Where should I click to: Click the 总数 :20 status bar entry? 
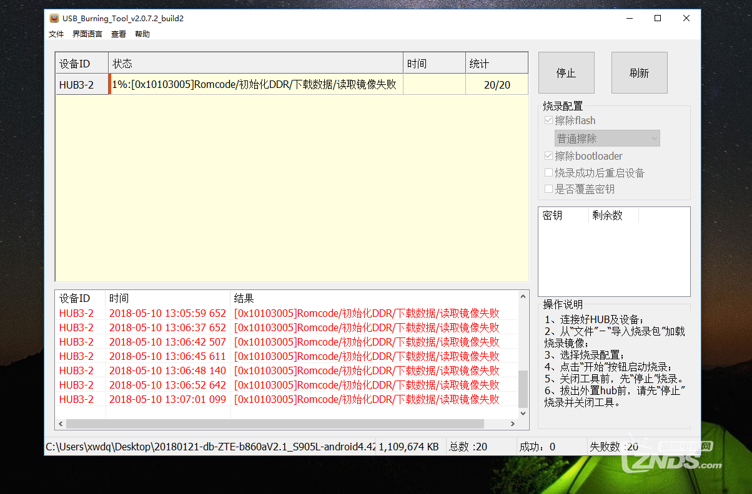(468, 447)
